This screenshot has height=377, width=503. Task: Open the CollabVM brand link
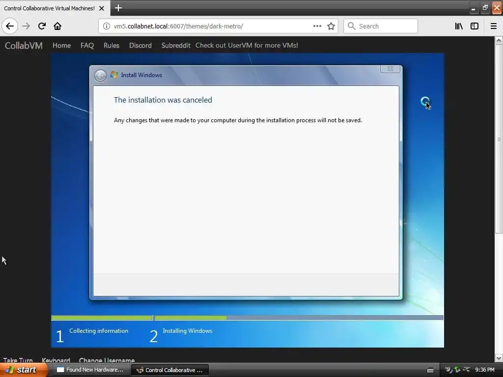[24, 46]
